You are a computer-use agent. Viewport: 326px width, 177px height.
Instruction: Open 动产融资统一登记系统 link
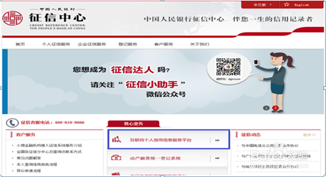pos(155,158)
